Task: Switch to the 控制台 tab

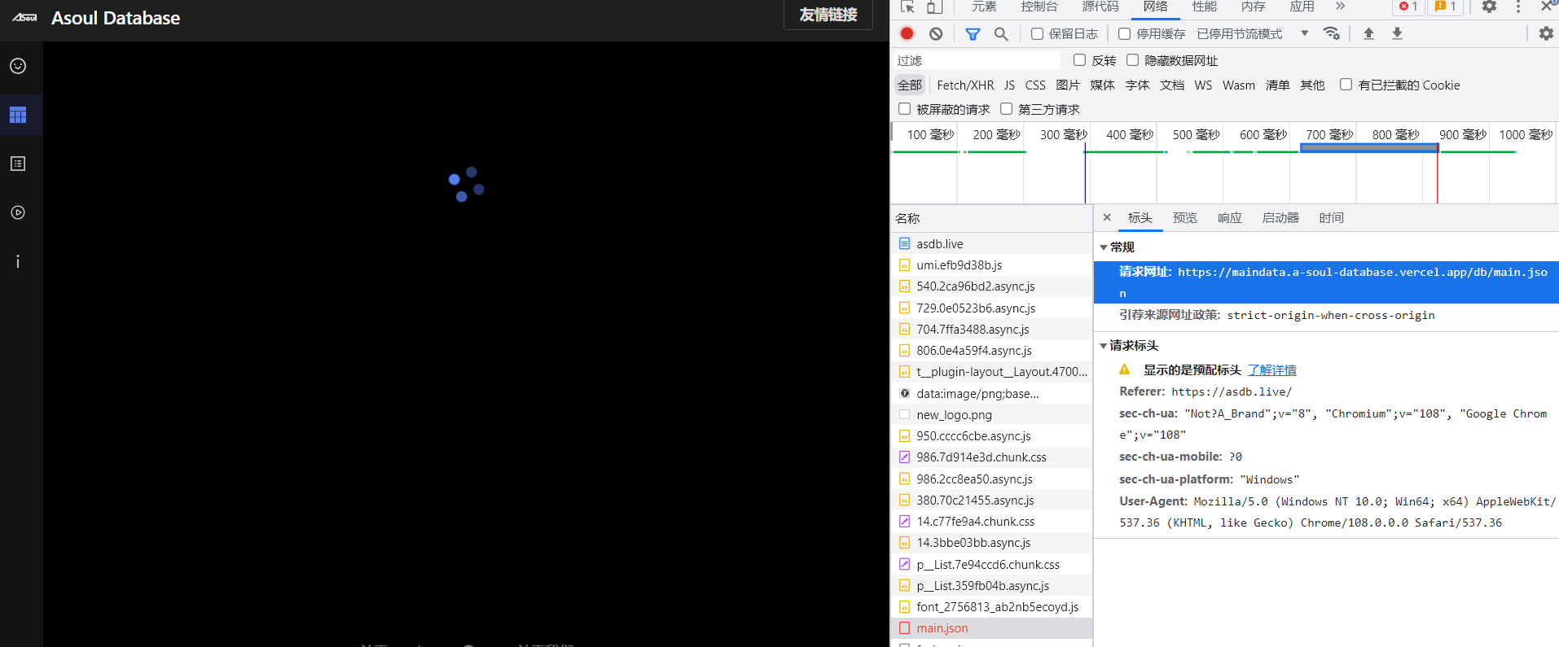Action: click(x=1039, y=7)
